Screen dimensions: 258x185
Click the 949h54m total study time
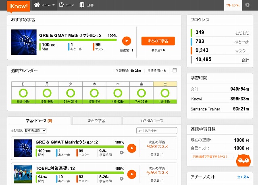click(239, 89)
